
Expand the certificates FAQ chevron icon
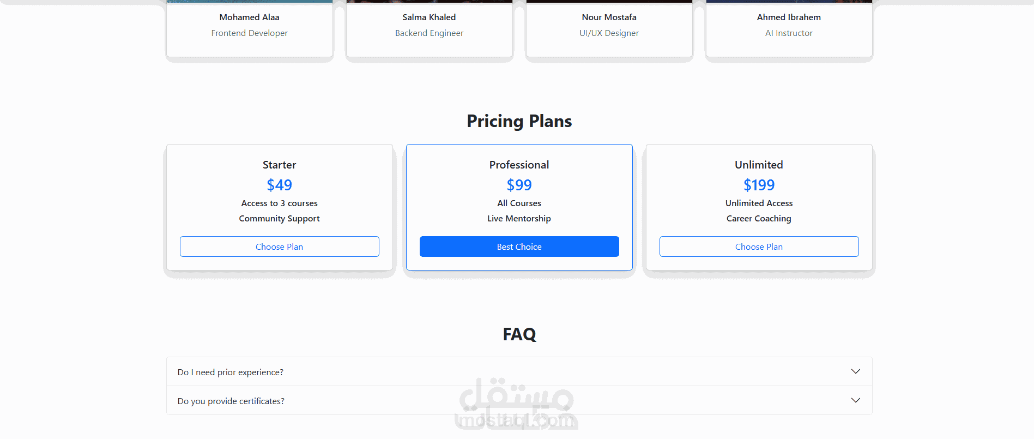[855, 400]
